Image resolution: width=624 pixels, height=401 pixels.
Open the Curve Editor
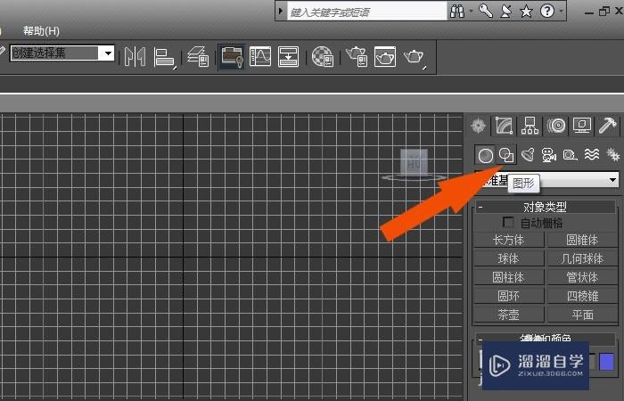260,56
